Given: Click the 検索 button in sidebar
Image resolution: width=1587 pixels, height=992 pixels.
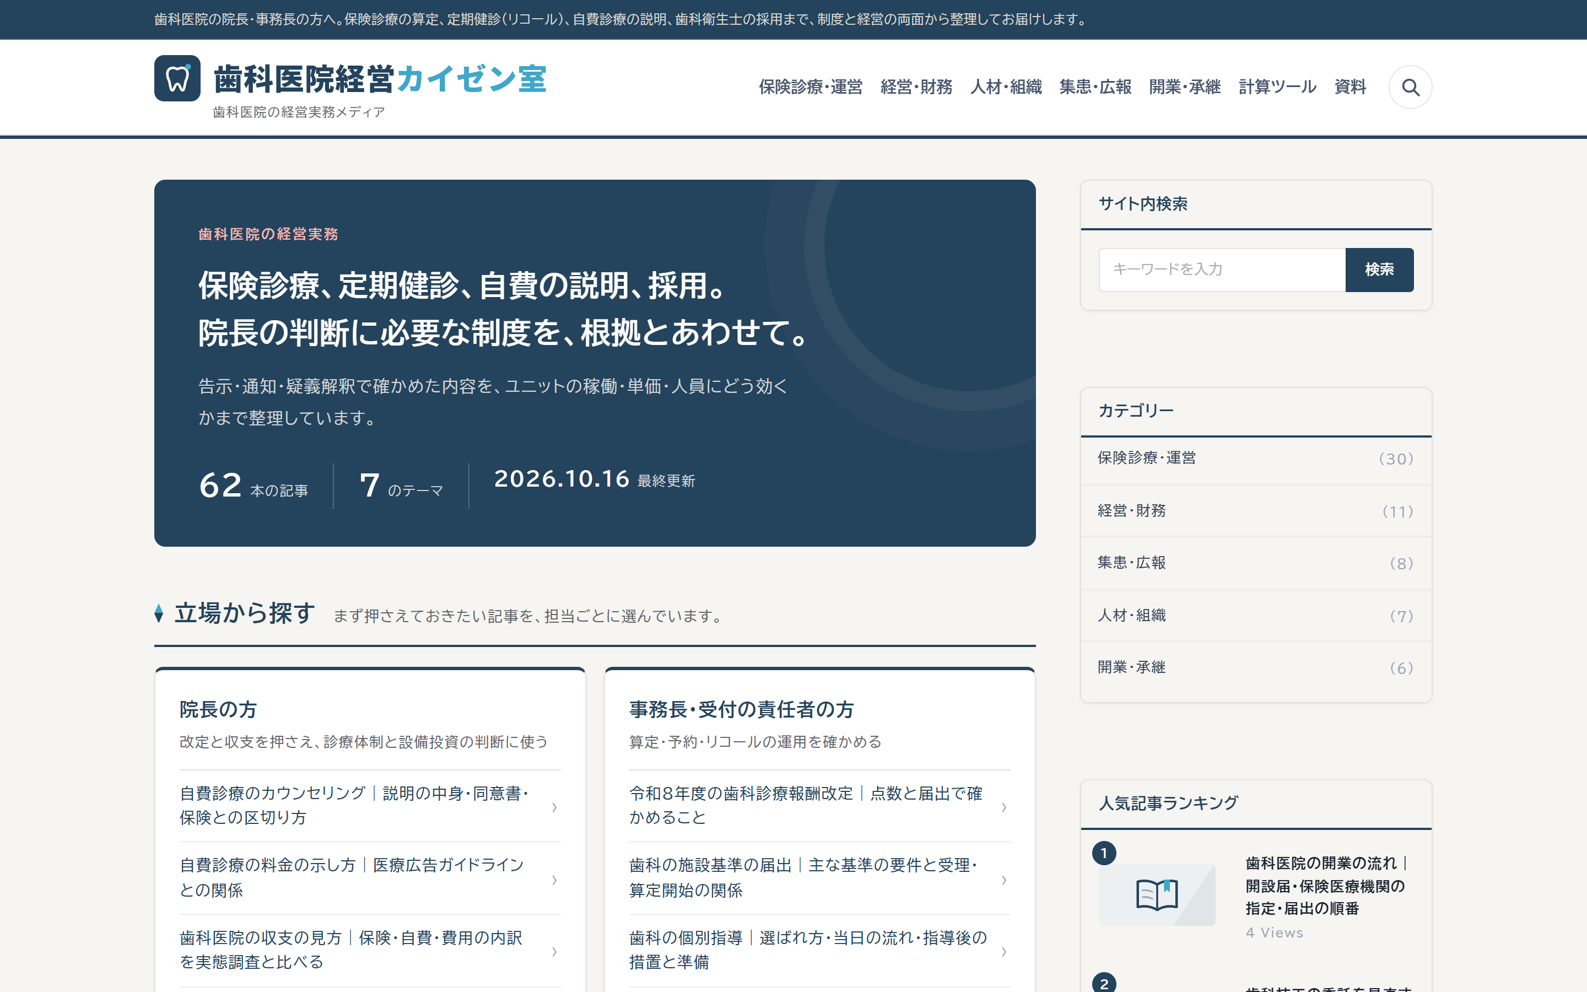Looking at the screenshot, I should click(1379, 269).
